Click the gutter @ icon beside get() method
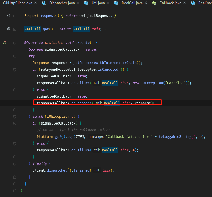Viewport: 212px width, 197px height. point(9,29)
